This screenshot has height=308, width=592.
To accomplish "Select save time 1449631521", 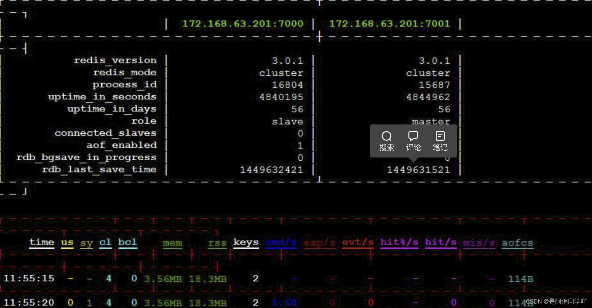I will pos(419,170).
